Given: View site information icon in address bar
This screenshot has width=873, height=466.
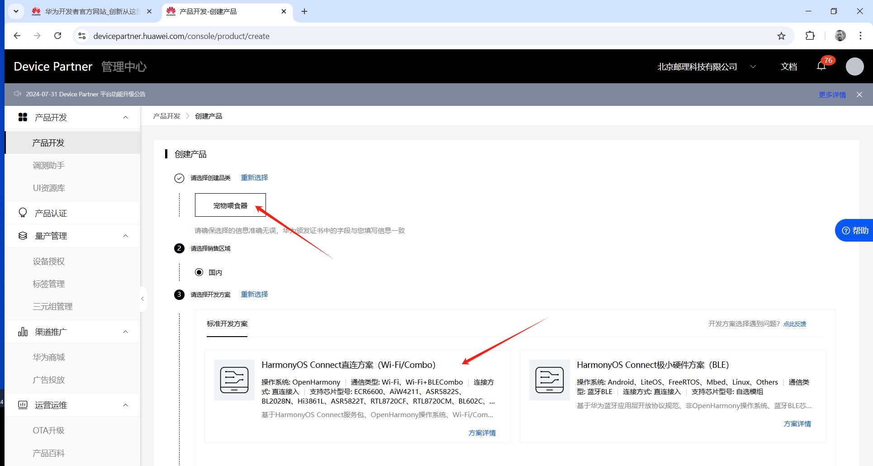Looking at the screenshot, I should pos(82,36).
